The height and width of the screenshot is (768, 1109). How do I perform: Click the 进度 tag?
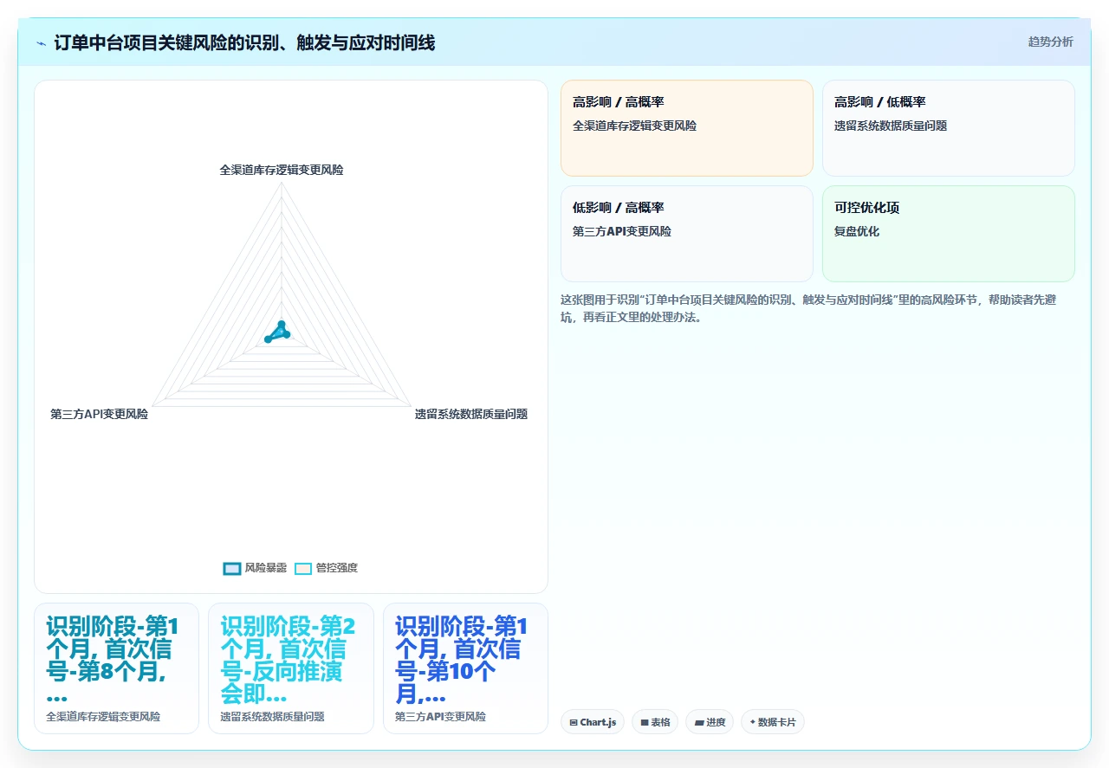pyautogui.click(x=710, y=721)
